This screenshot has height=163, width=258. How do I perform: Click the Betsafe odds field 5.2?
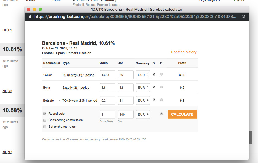click(108, 100)
